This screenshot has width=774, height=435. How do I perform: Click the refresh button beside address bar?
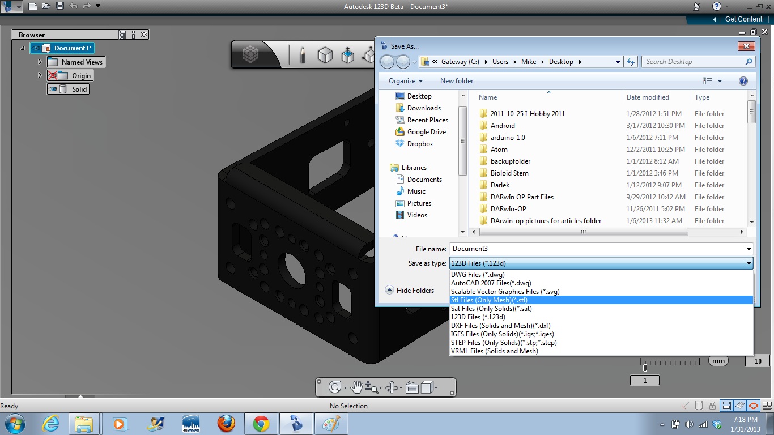pyautogui.click(x=631, y=62)
